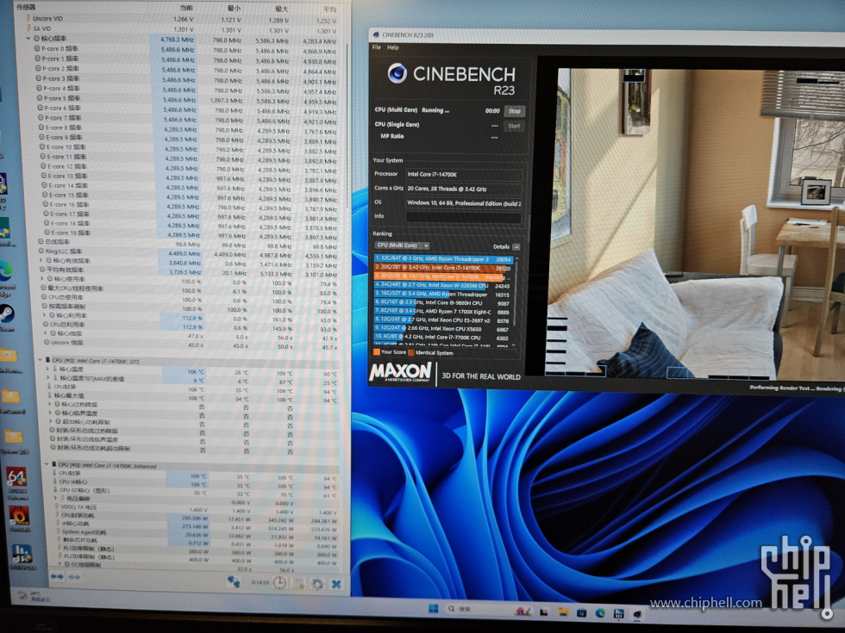
Task: Select the 'VDDQ TX 电压' sensor row
Action: pos(197,508)
